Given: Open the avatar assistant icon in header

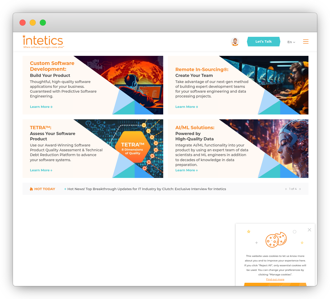Looking at the screenshot, I should pyautogui.click(x=235, y=42).
